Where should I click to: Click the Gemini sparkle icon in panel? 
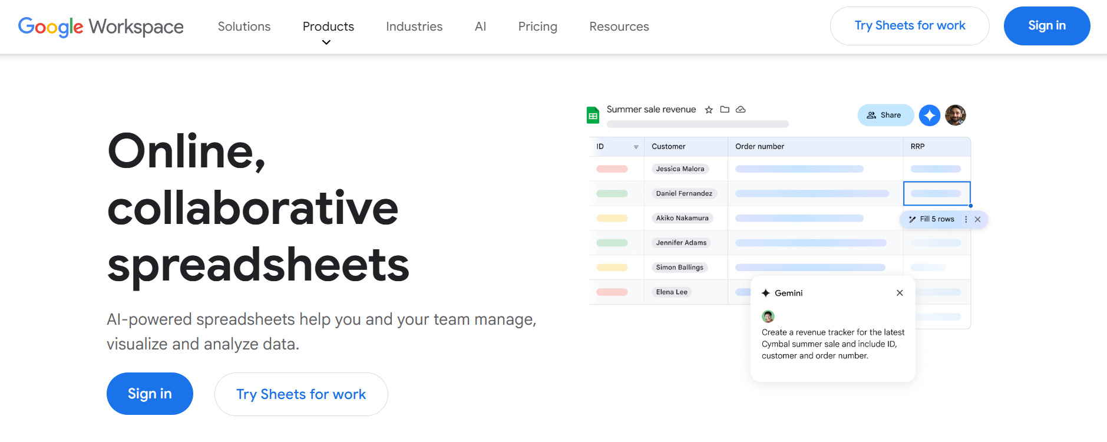pyautogui.click(x=766, y=293)
